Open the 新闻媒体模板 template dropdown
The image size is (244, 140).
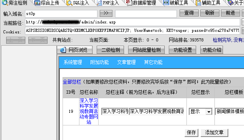click(230, 112)
